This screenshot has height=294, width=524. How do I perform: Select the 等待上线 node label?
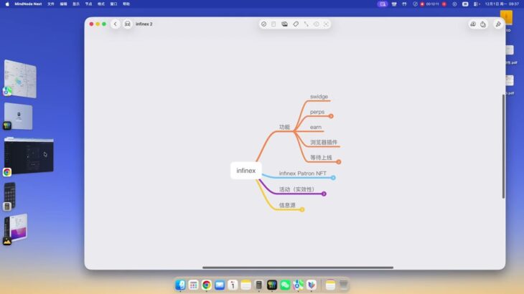321,158
